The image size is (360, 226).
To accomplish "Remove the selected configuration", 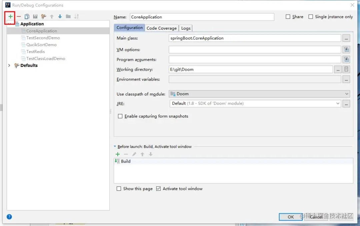I will coord(19,16).
